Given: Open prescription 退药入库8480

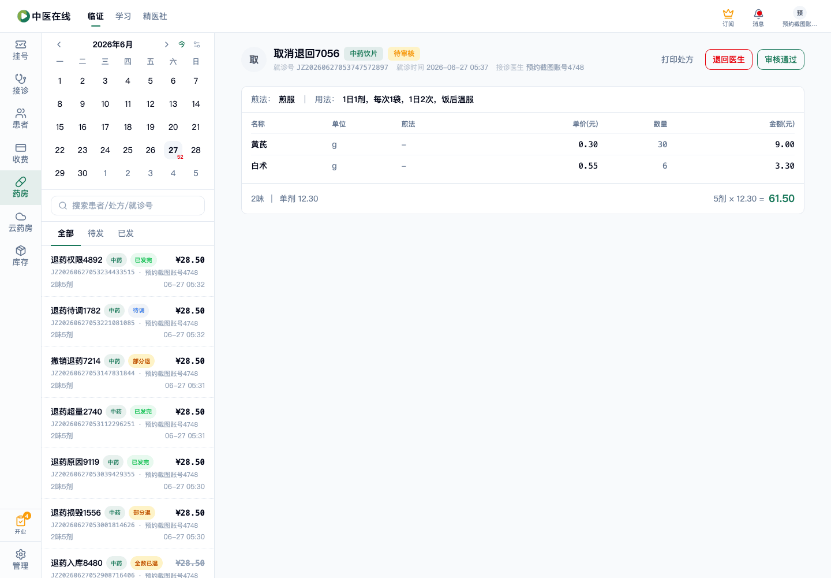Looking at the screenshot, I should pos(128,564).
